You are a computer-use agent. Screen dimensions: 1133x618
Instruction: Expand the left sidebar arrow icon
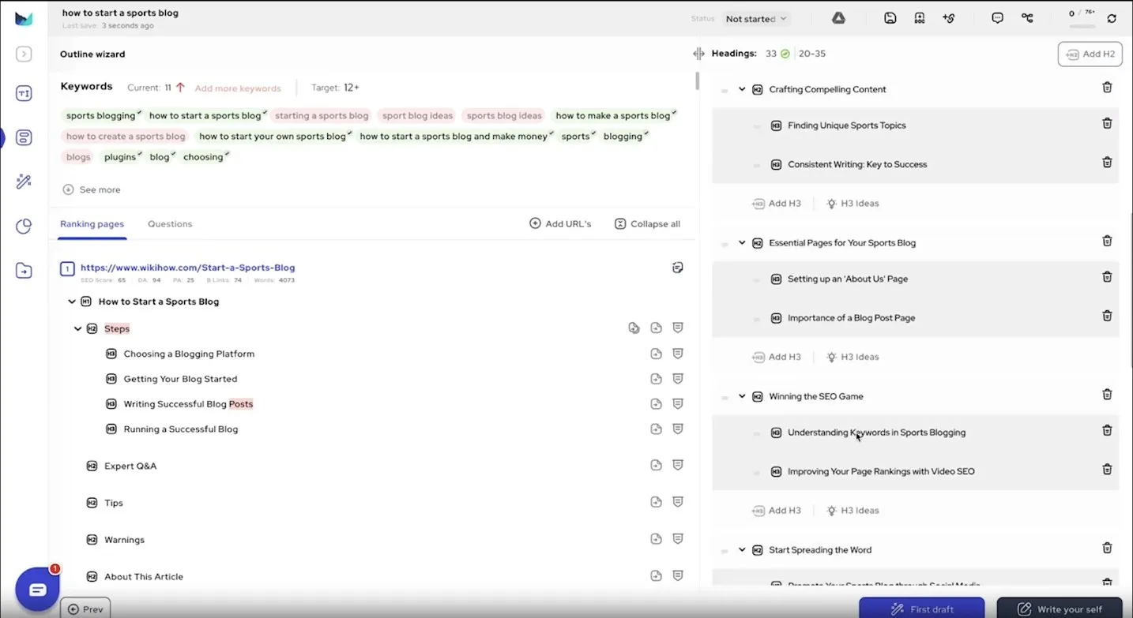pos(24,54)
